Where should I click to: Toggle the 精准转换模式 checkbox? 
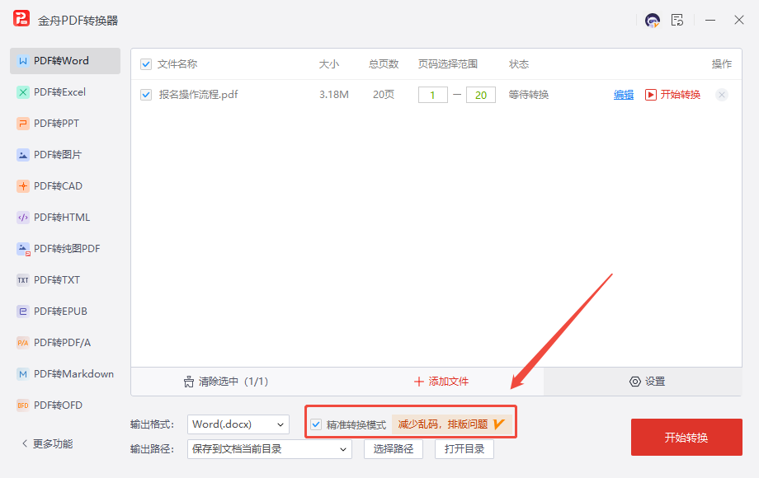pos(316,424)
